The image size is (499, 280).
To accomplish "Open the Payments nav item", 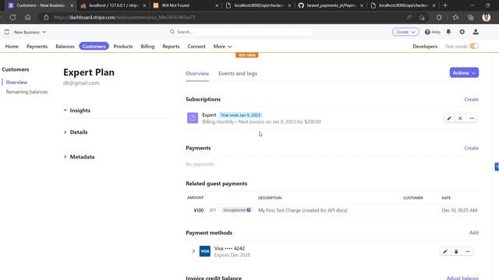I will click(37, 47).
